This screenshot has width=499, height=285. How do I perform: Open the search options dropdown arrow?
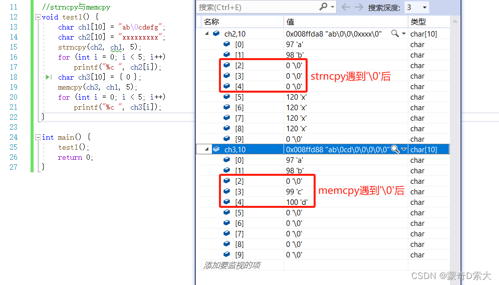click(x=333, y=7)
